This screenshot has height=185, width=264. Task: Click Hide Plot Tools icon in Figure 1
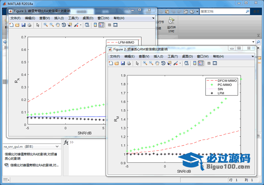tap(109, 25)
